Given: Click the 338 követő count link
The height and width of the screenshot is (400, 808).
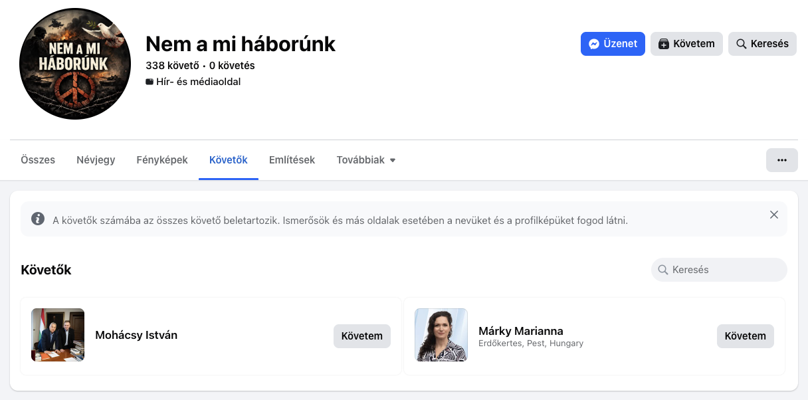Looking at the screenshot, I should [172, 66].
